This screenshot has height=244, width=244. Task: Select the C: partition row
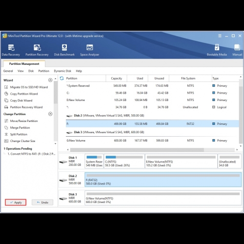[x=152, y=93]
